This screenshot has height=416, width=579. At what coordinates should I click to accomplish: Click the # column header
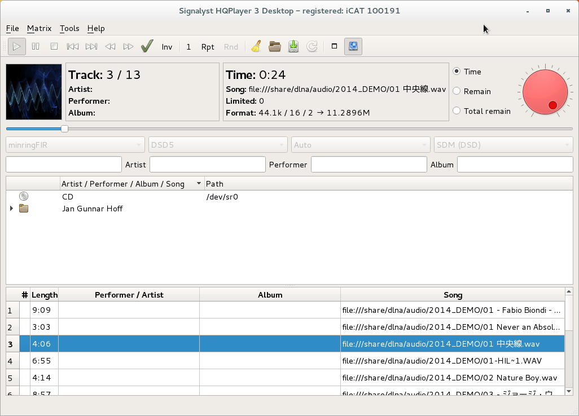tap(25, 295)
